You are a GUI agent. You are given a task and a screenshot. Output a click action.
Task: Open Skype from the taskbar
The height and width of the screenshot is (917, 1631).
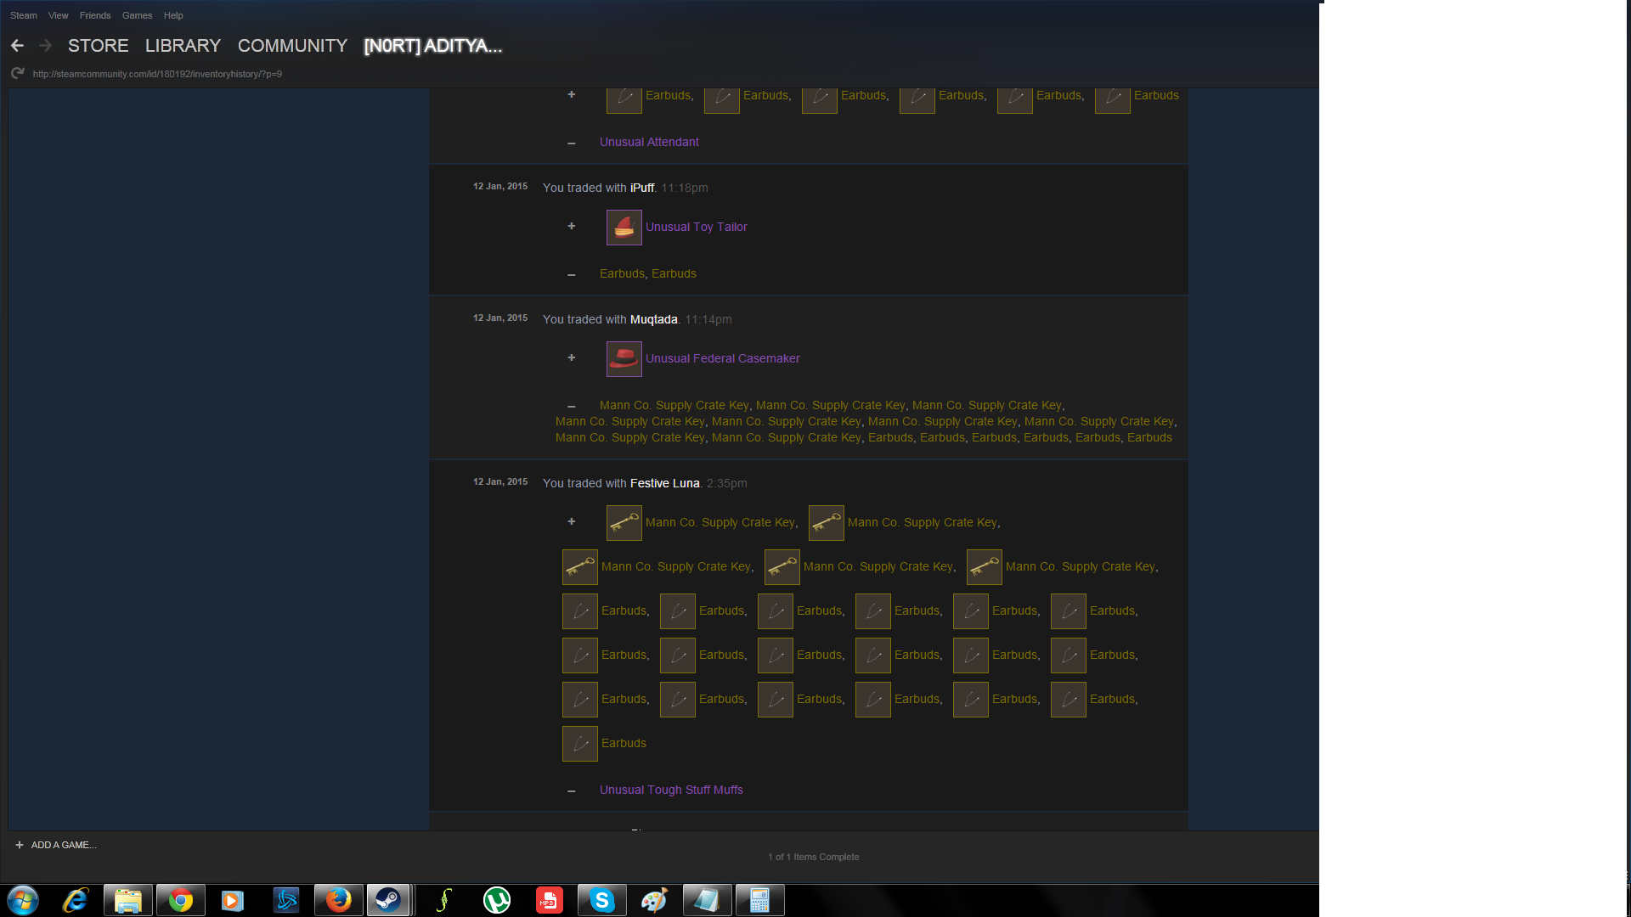click(601, 900)
